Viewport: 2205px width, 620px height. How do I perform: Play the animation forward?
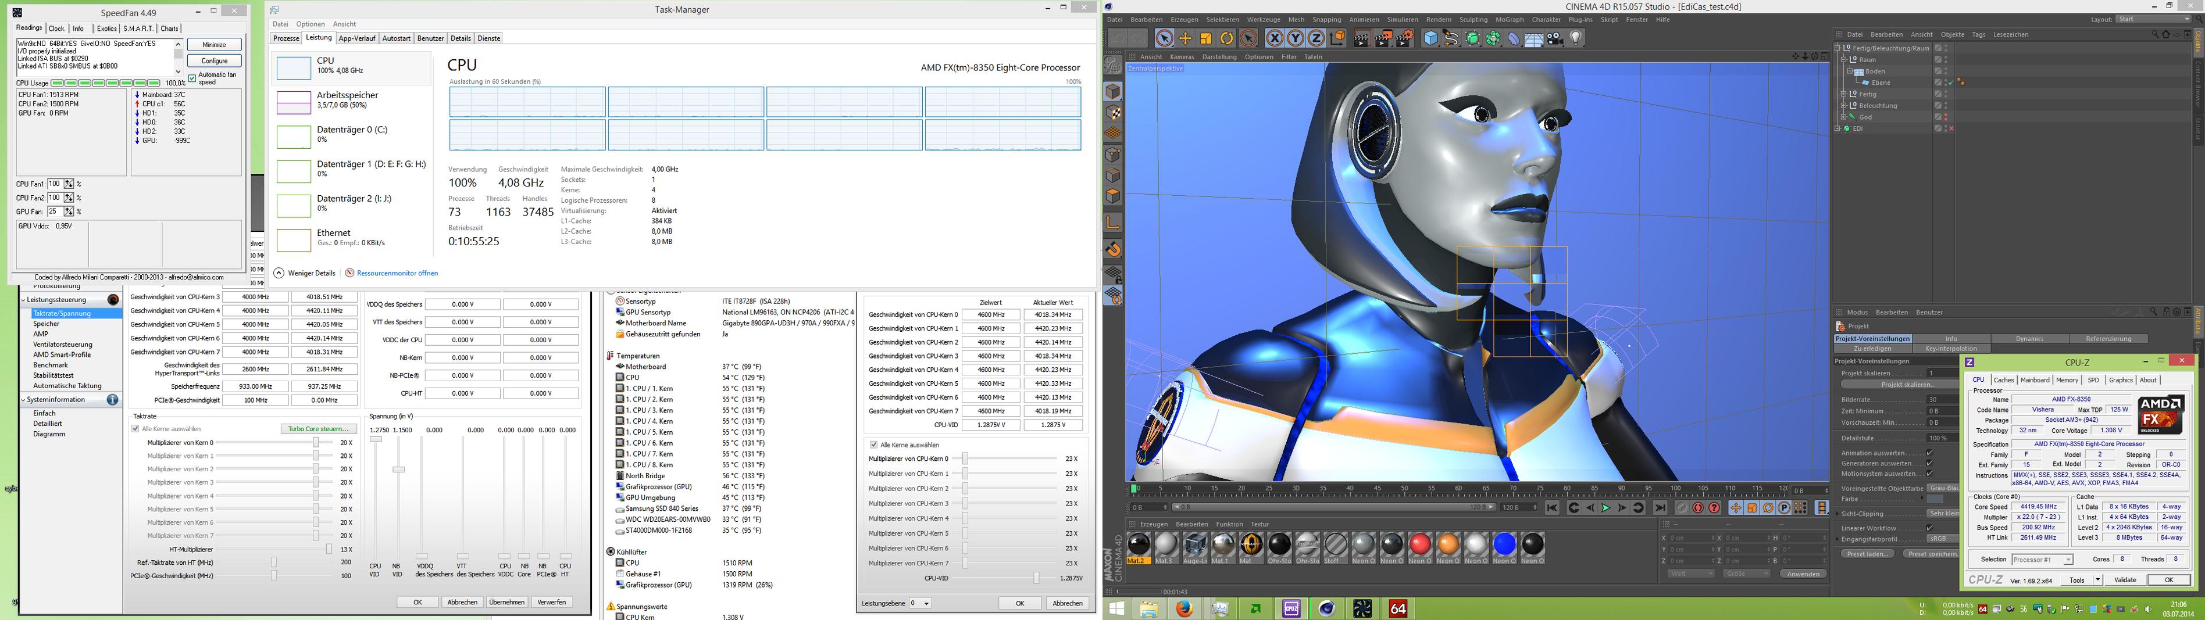click(1606, 507)
